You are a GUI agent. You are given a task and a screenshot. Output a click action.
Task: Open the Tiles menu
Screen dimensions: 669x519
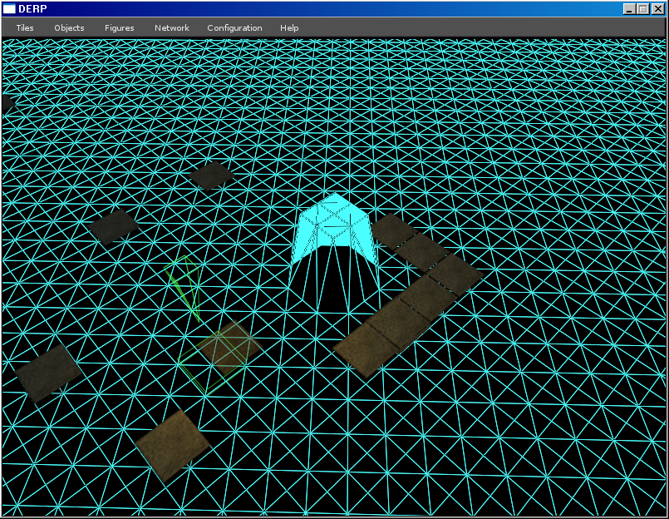tap(25, 27)
